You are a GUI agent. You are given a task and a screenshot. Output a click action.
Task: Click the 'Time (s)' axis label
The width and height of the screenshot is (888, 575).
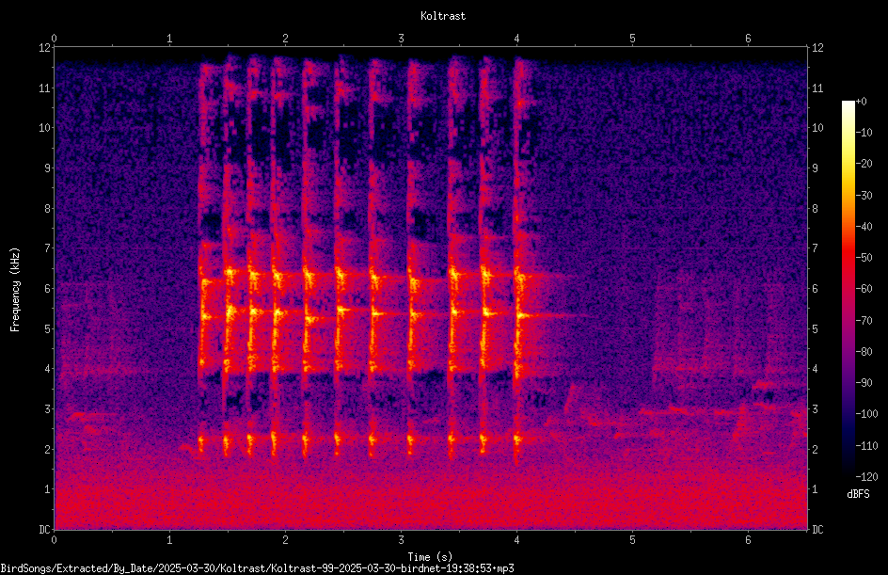tap(430, 557)
